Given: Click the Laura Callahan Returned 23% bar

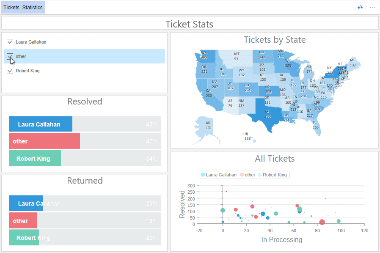Looking at the screenshot, I should tap(26, 203).
